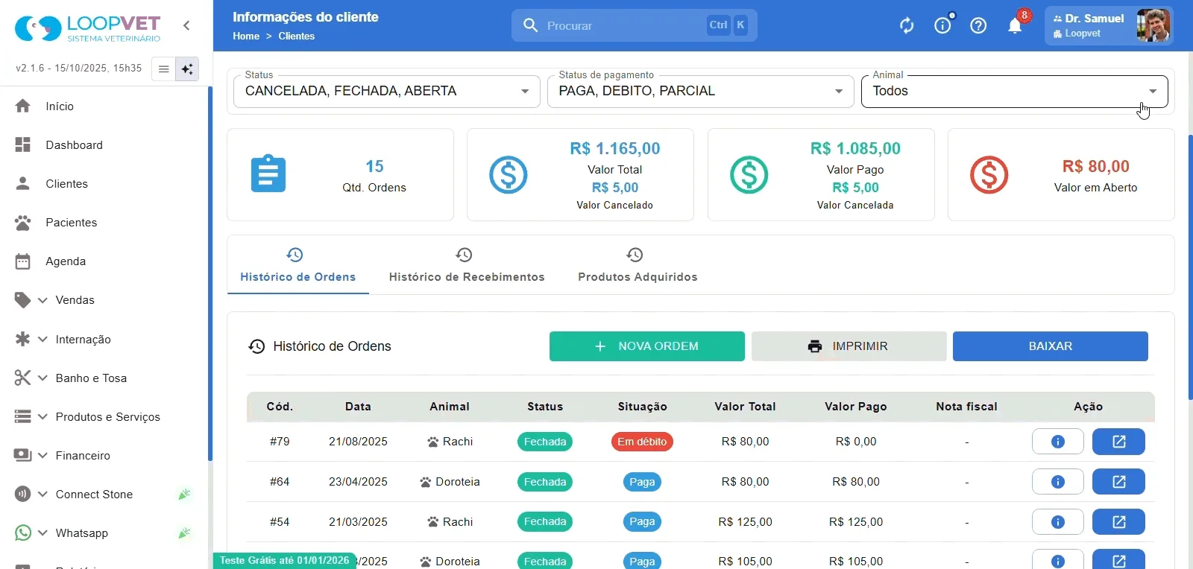Collapse the sidebar with the left chevron
The height and width of the screenshot is (569, 1193).
pyautogui.click(x=186, y=26)
